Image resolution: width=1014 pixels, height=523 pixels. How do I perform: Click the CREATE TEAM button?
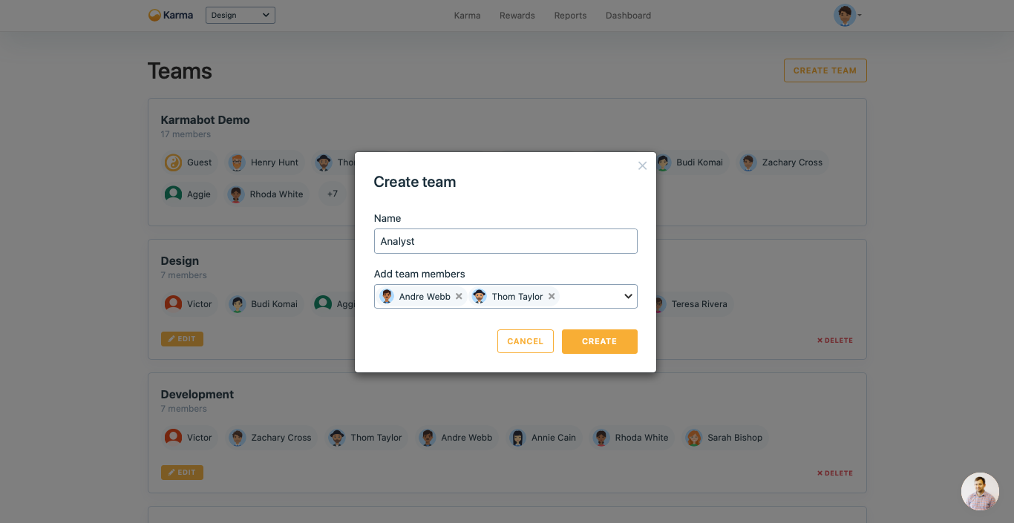(825, 70)
